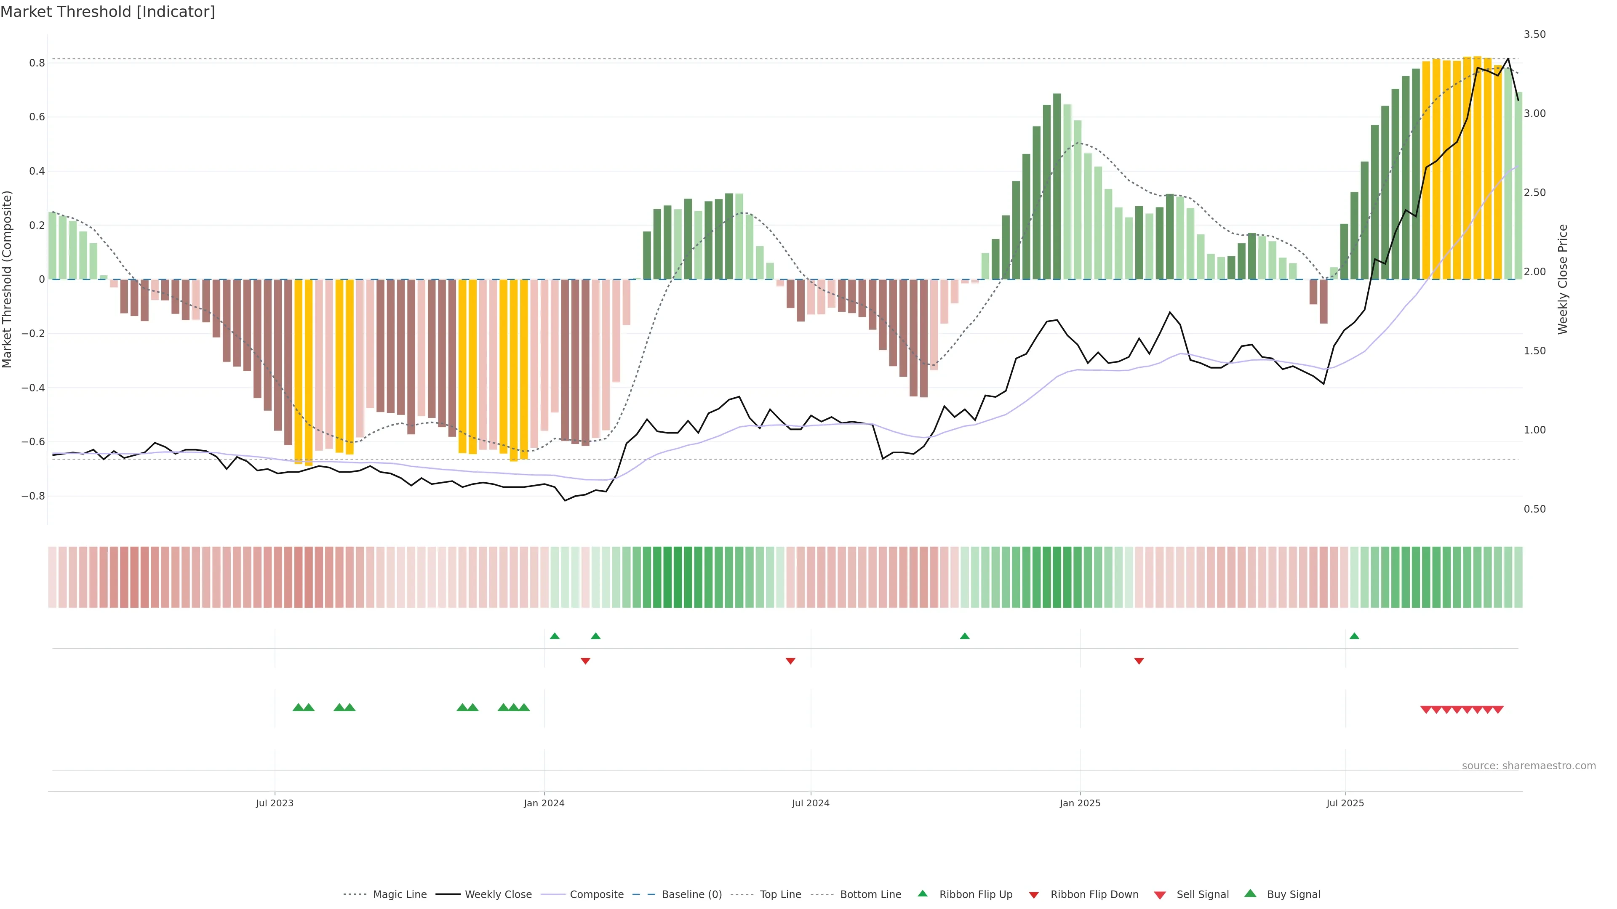Click the Buy Signal legend triangle icon
This screenshot has width=1617, height=909.
coord(1250,893)
